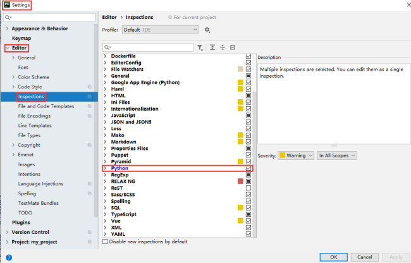Open the profile gear settings icon
Screen dimensions: 411x263
click(207, 30)
